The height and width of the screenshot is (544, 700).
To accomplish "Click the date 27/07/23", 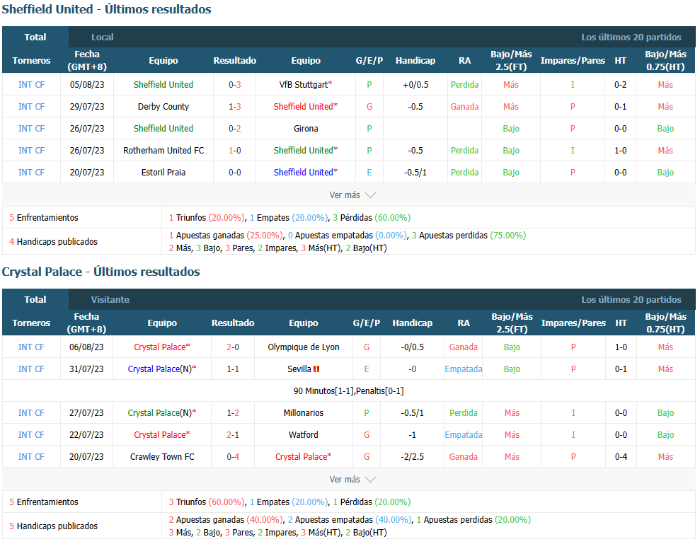I will point(86,412).
